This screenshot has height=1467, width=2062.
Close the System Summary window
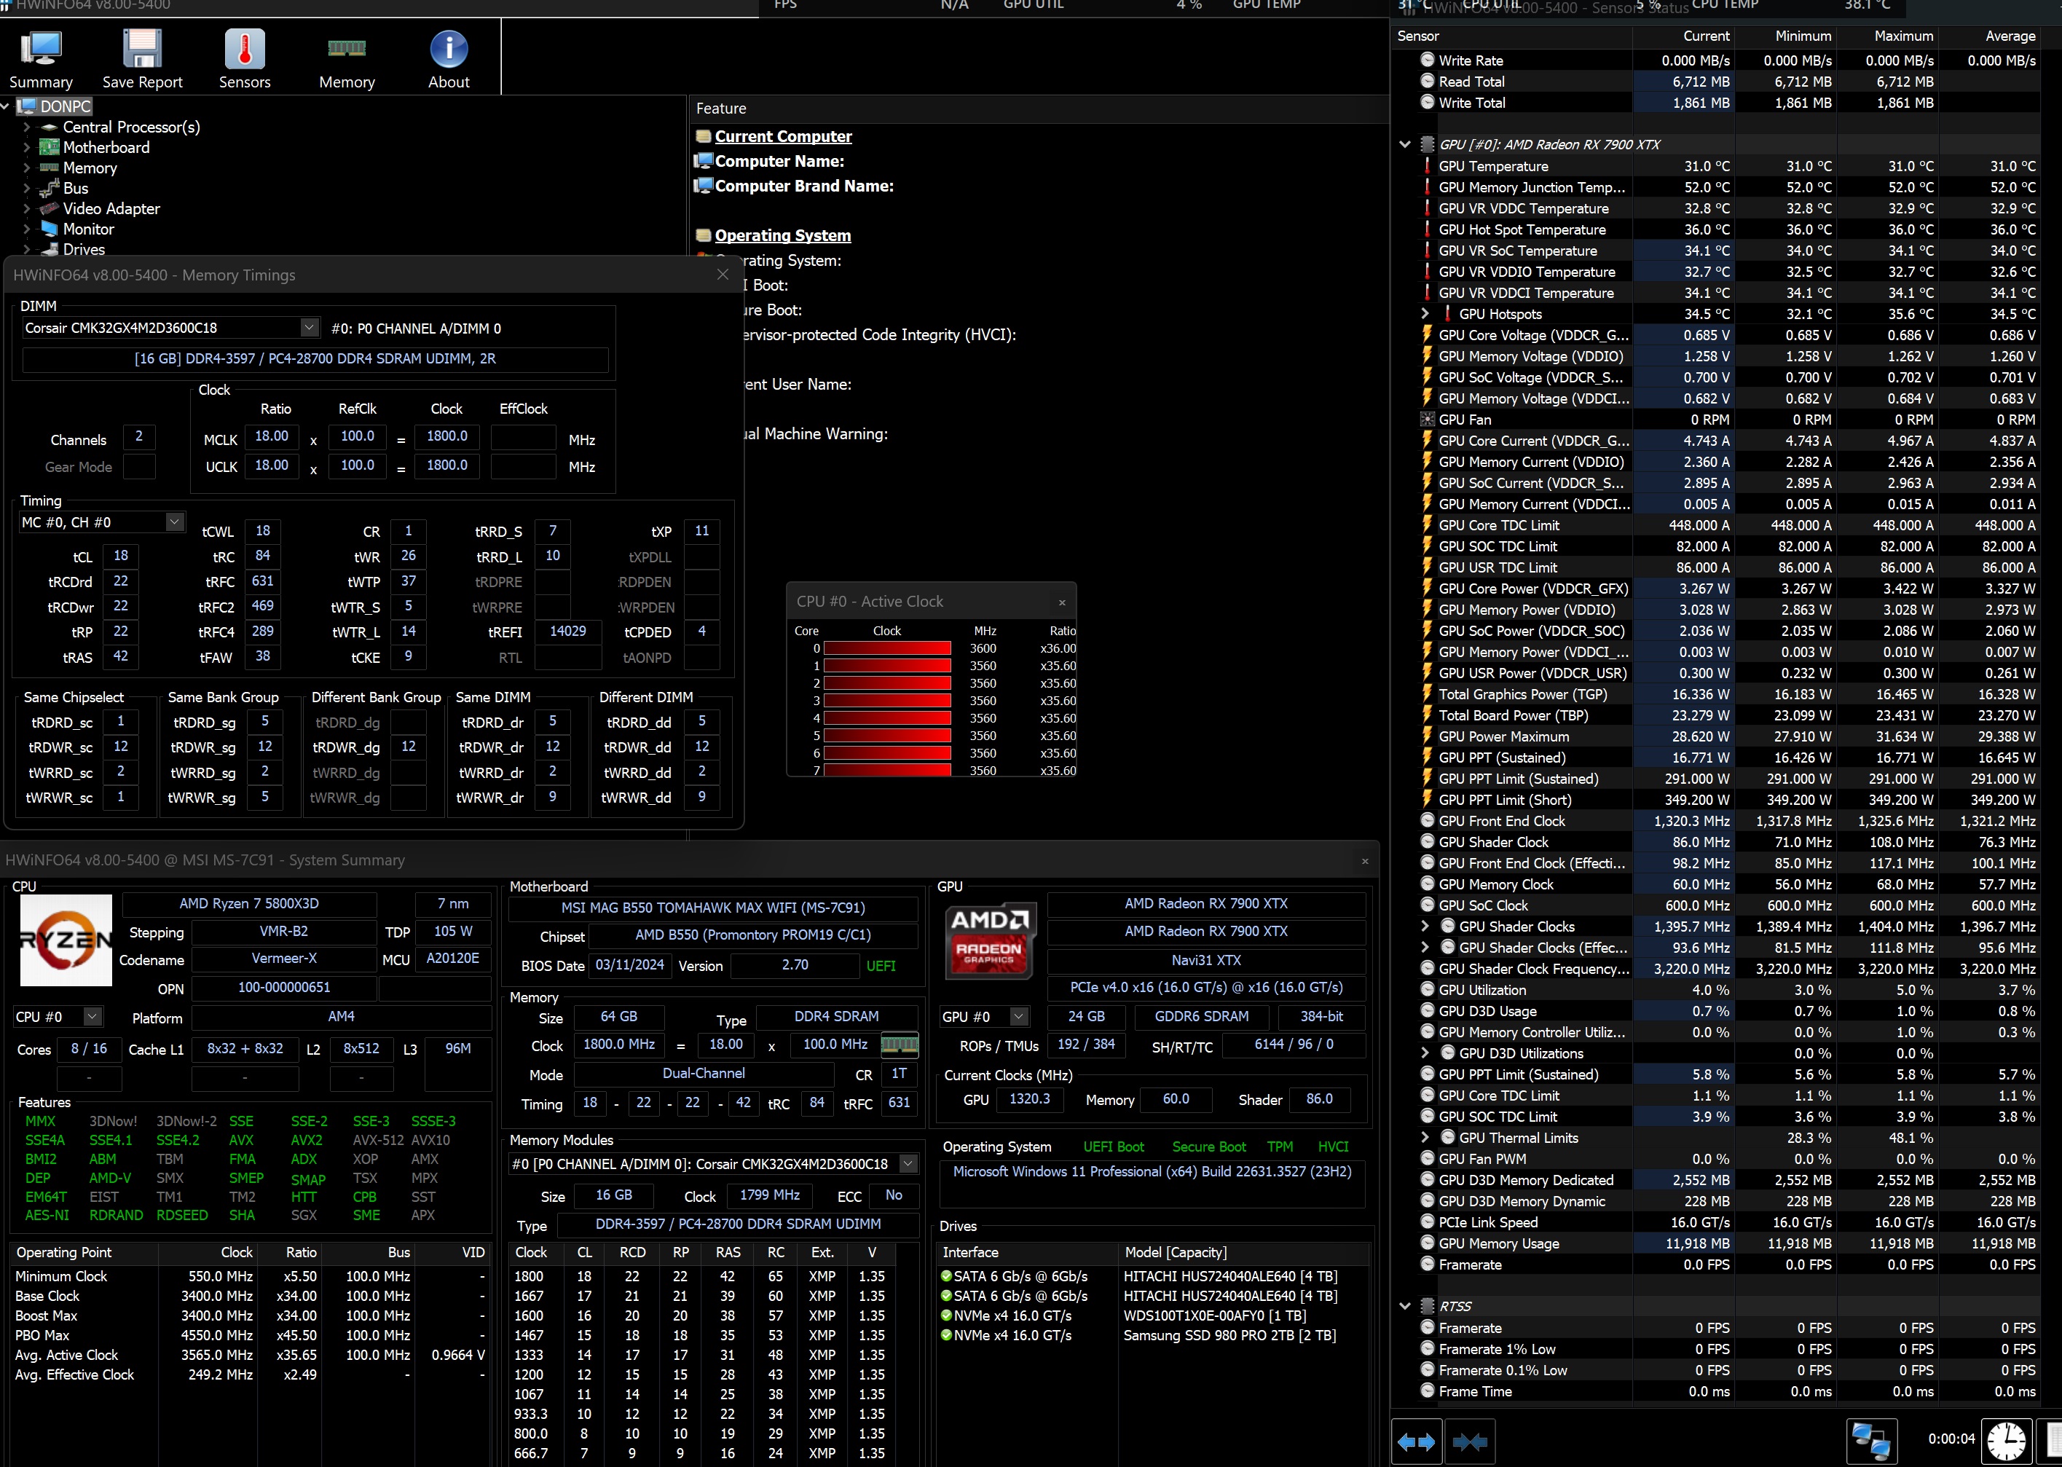(x=1365, y=861)
